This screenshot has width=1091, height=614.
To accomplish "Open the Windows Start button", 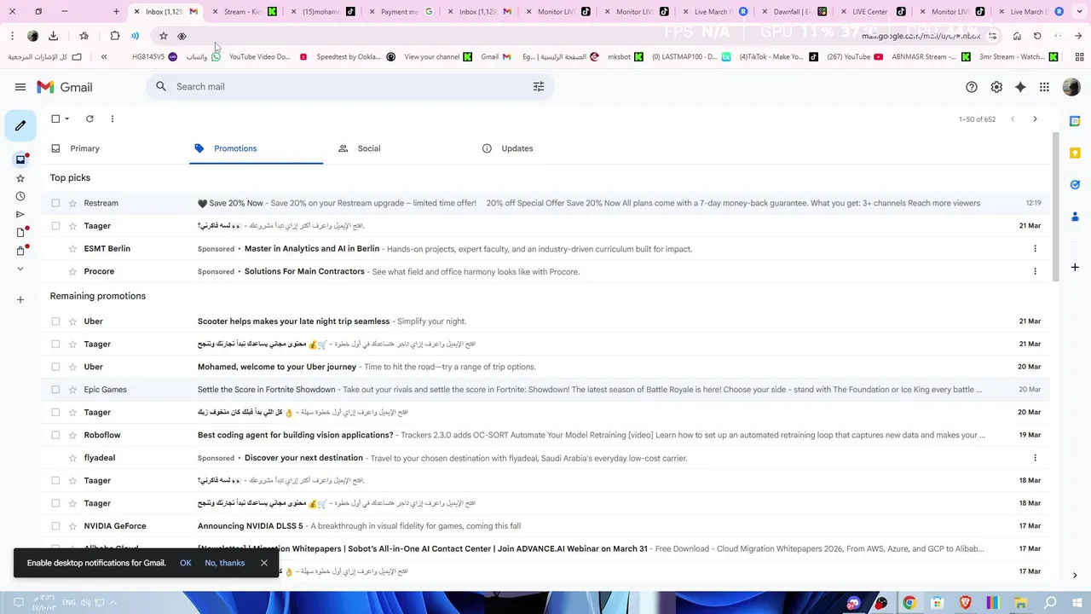I will [1077, 603].
